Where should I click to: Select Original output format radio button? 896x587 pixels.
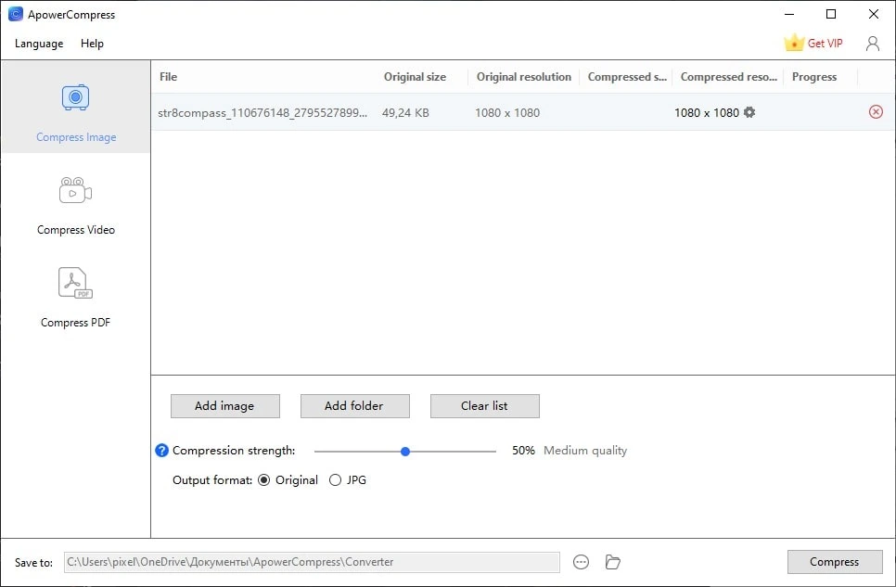(263, 480)
